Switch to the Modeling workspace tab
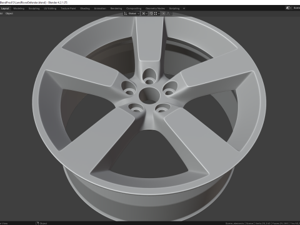The width and height of the screenshot is (300, 225). click(19, 9)
